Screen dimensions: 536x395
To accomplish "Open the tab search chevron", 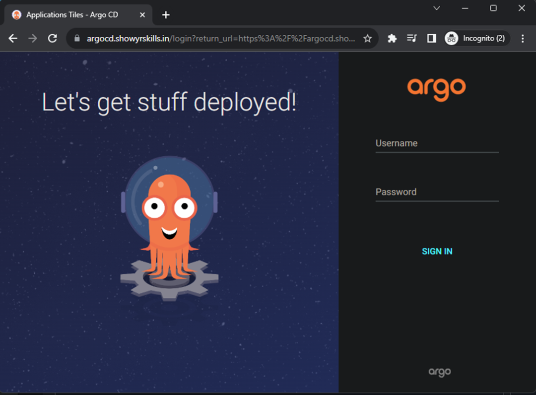I will point(437,8).
